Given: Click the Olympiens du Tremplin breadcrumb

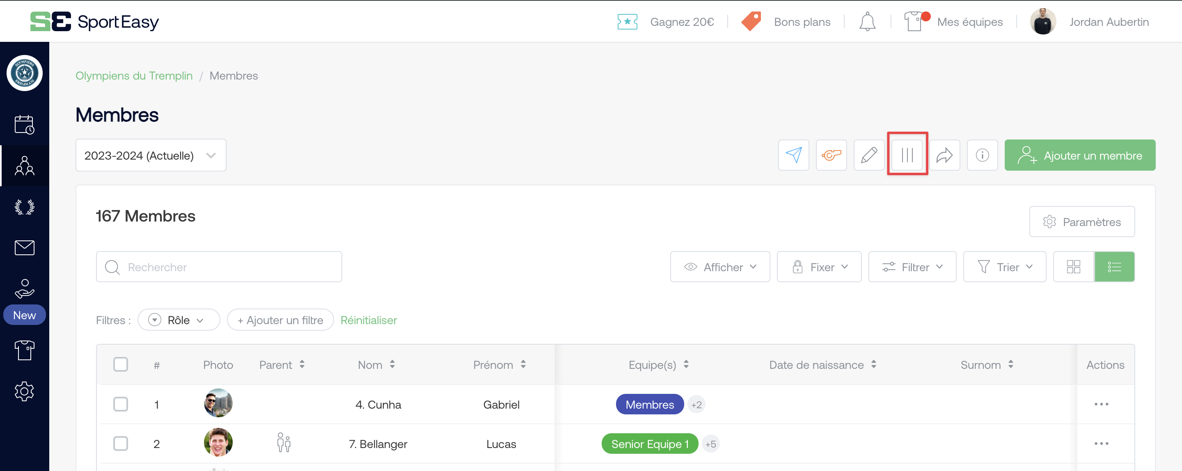Looking at the screenshot, I should click(134, 75).
